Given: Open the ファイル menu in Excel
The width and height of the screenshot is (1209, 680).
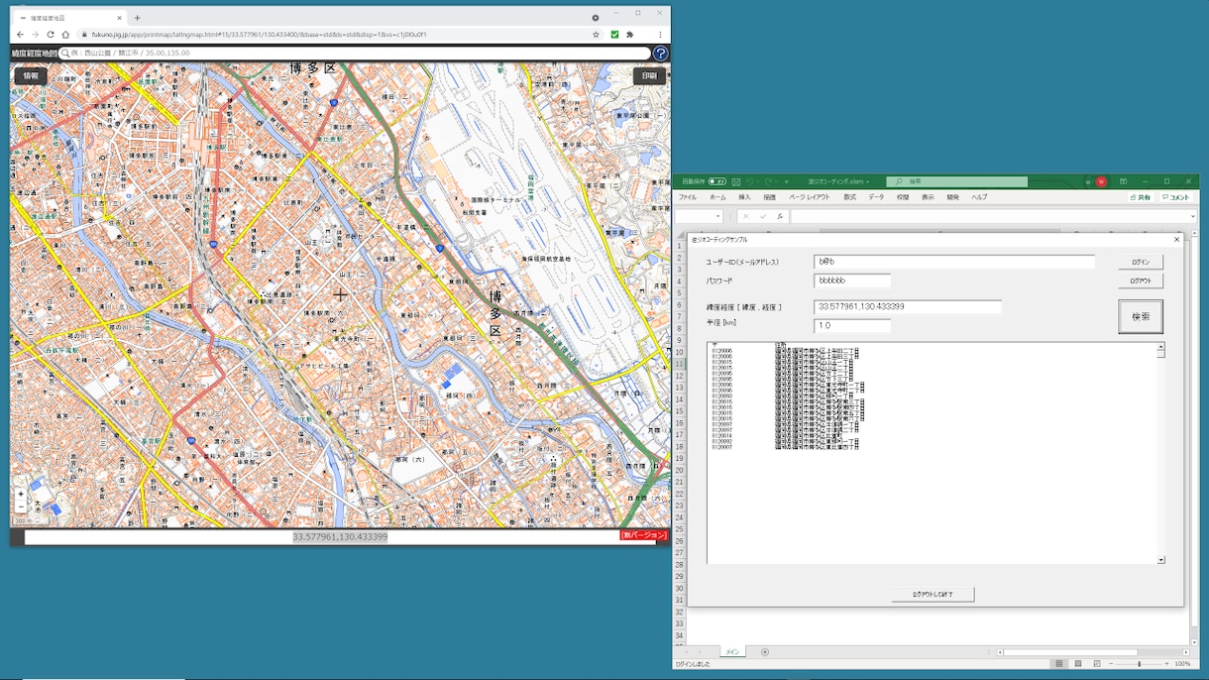Looking at the screenshot, I should tap(687, 197).
